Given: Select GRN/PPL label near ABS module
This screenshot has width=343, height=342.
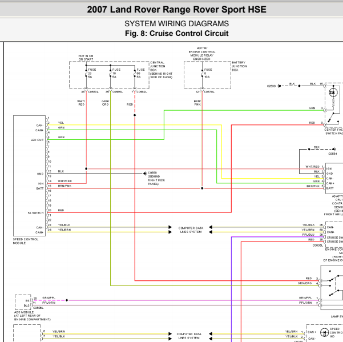Looking at the screenshot, I should [49, 298].
